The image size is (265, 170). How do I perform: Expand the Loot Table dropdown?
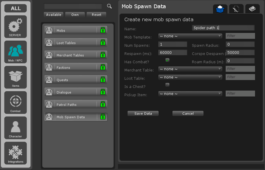click(x=190, y=77)
